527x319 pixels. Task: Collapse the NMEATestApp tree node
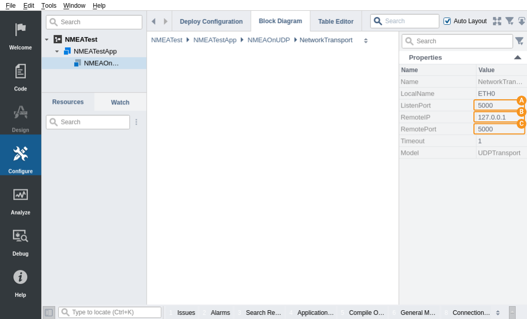pyautogui.click(x=57, y=51)
